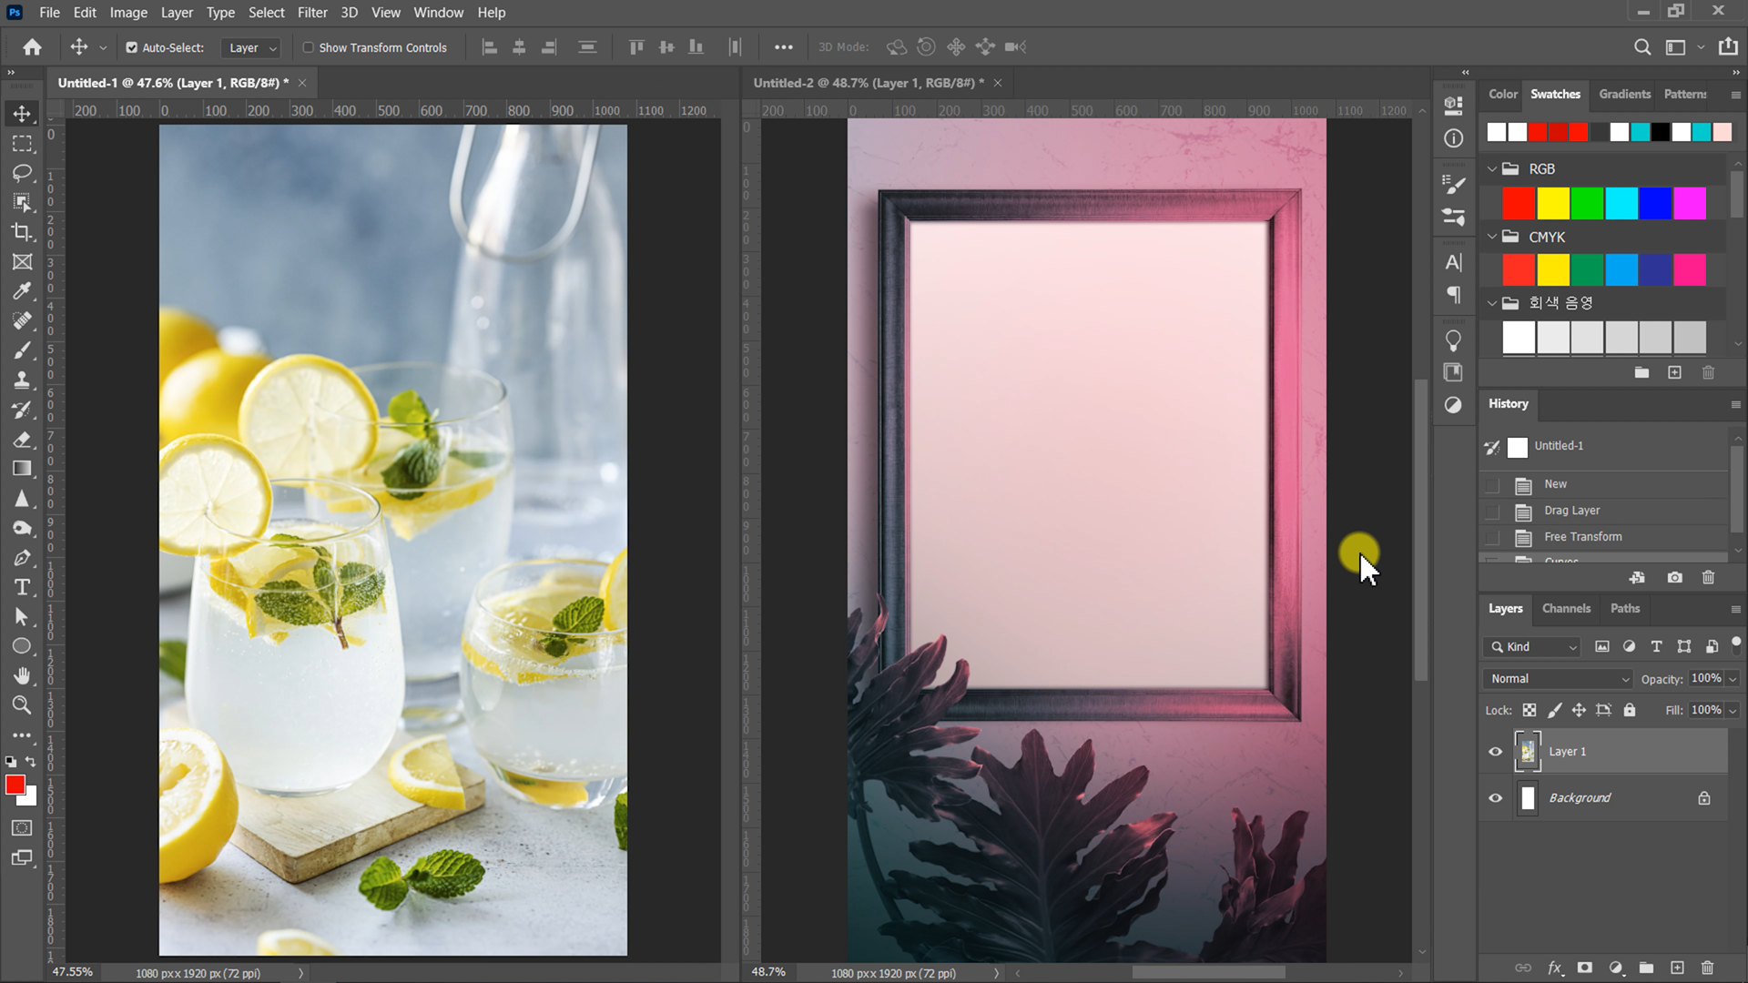Viewport: 1748px width, 983px height.
Task: Create new snapshot in History panel
Action: click(1674, 578)
